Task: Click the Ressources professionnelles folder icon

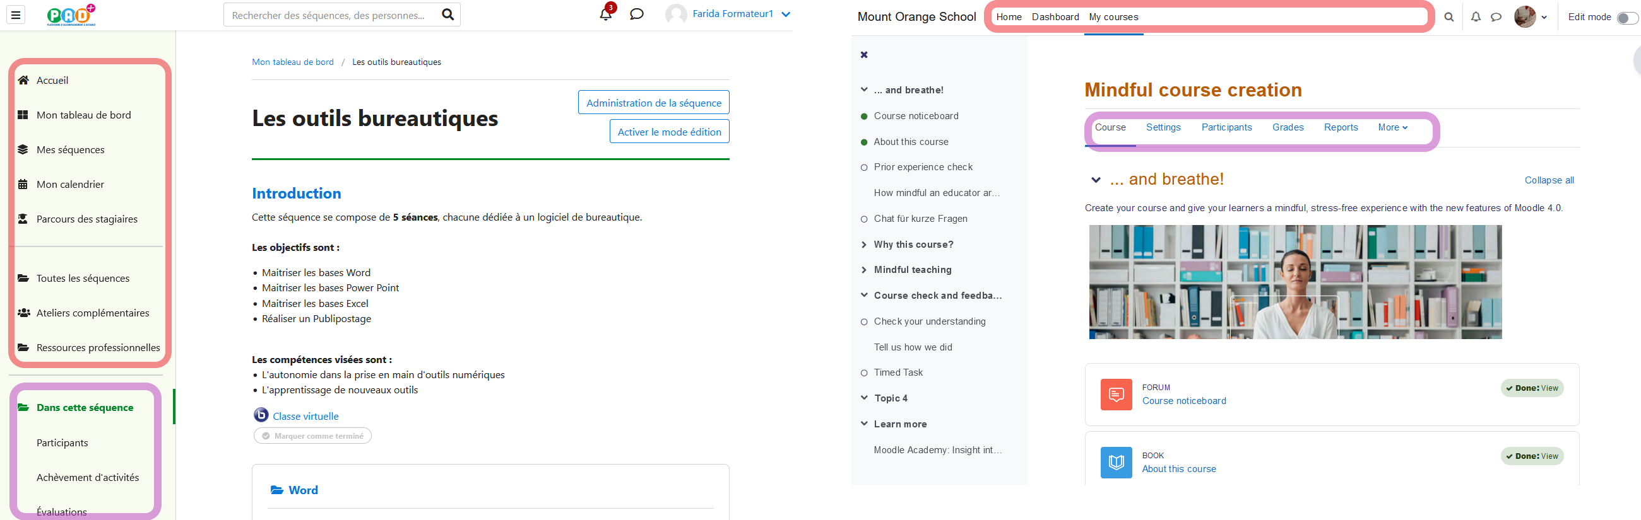Action: (x=23, y=347)
